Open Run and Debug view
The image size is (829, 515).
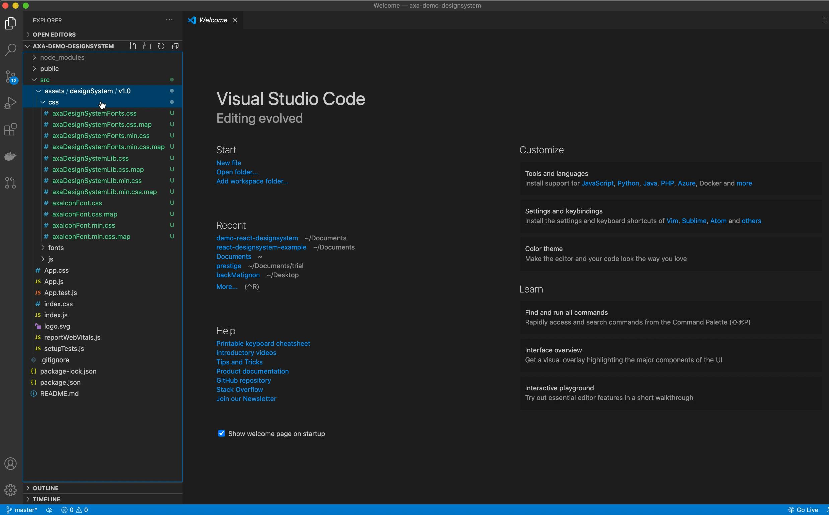point(11,103)
